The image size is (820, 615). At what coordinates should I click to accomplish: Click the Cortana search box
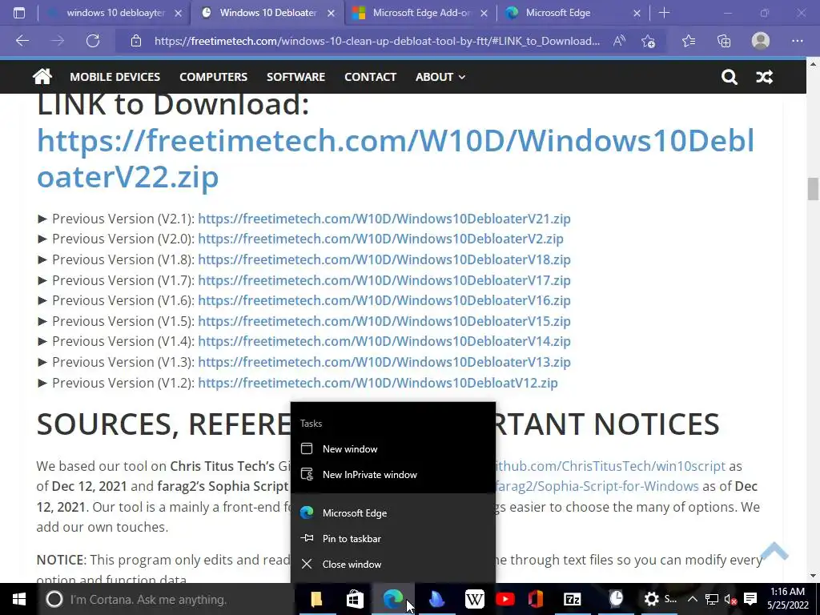coord(165,599)
